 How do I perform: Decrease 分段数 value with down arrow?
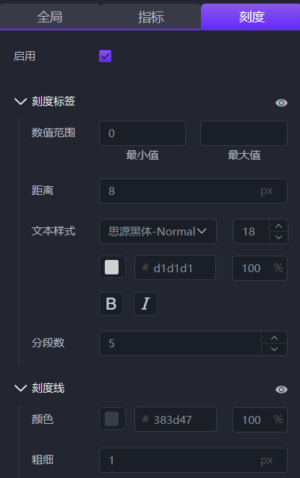[x=274, y=349]
